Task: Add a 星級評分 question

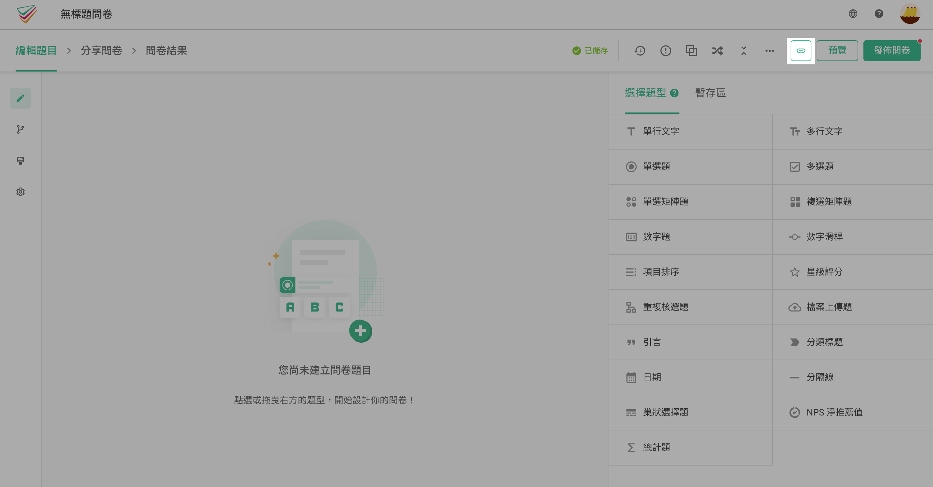Action: click(853, 272)
